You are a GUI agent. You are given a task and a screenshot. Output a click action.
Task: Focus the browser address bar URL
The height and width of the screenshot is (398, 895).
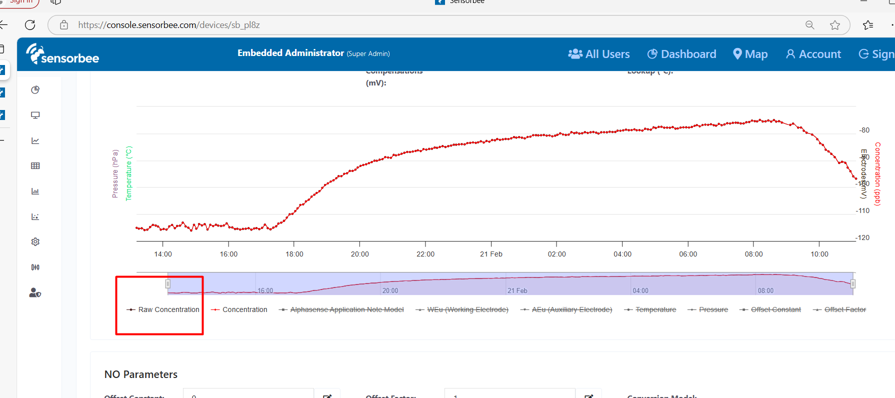[169, 25]
